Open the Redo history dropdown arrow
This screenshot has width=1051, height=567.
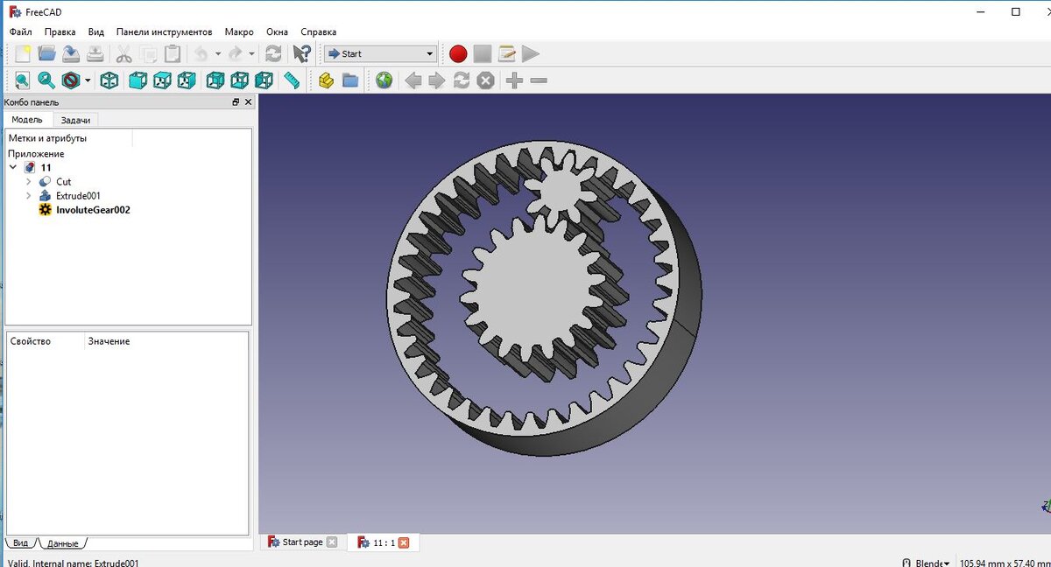click(x=251, y=53)
